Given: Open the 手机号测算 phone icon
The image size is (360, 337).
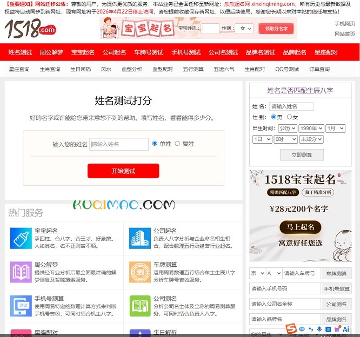Looking at the screenshot, I should pyautogui.click(x=21, y=306).
